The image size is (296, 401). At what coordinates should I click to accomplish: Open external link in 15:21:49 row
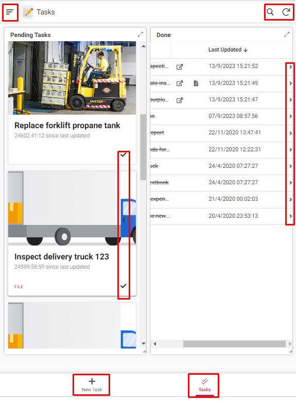point(180,83)
